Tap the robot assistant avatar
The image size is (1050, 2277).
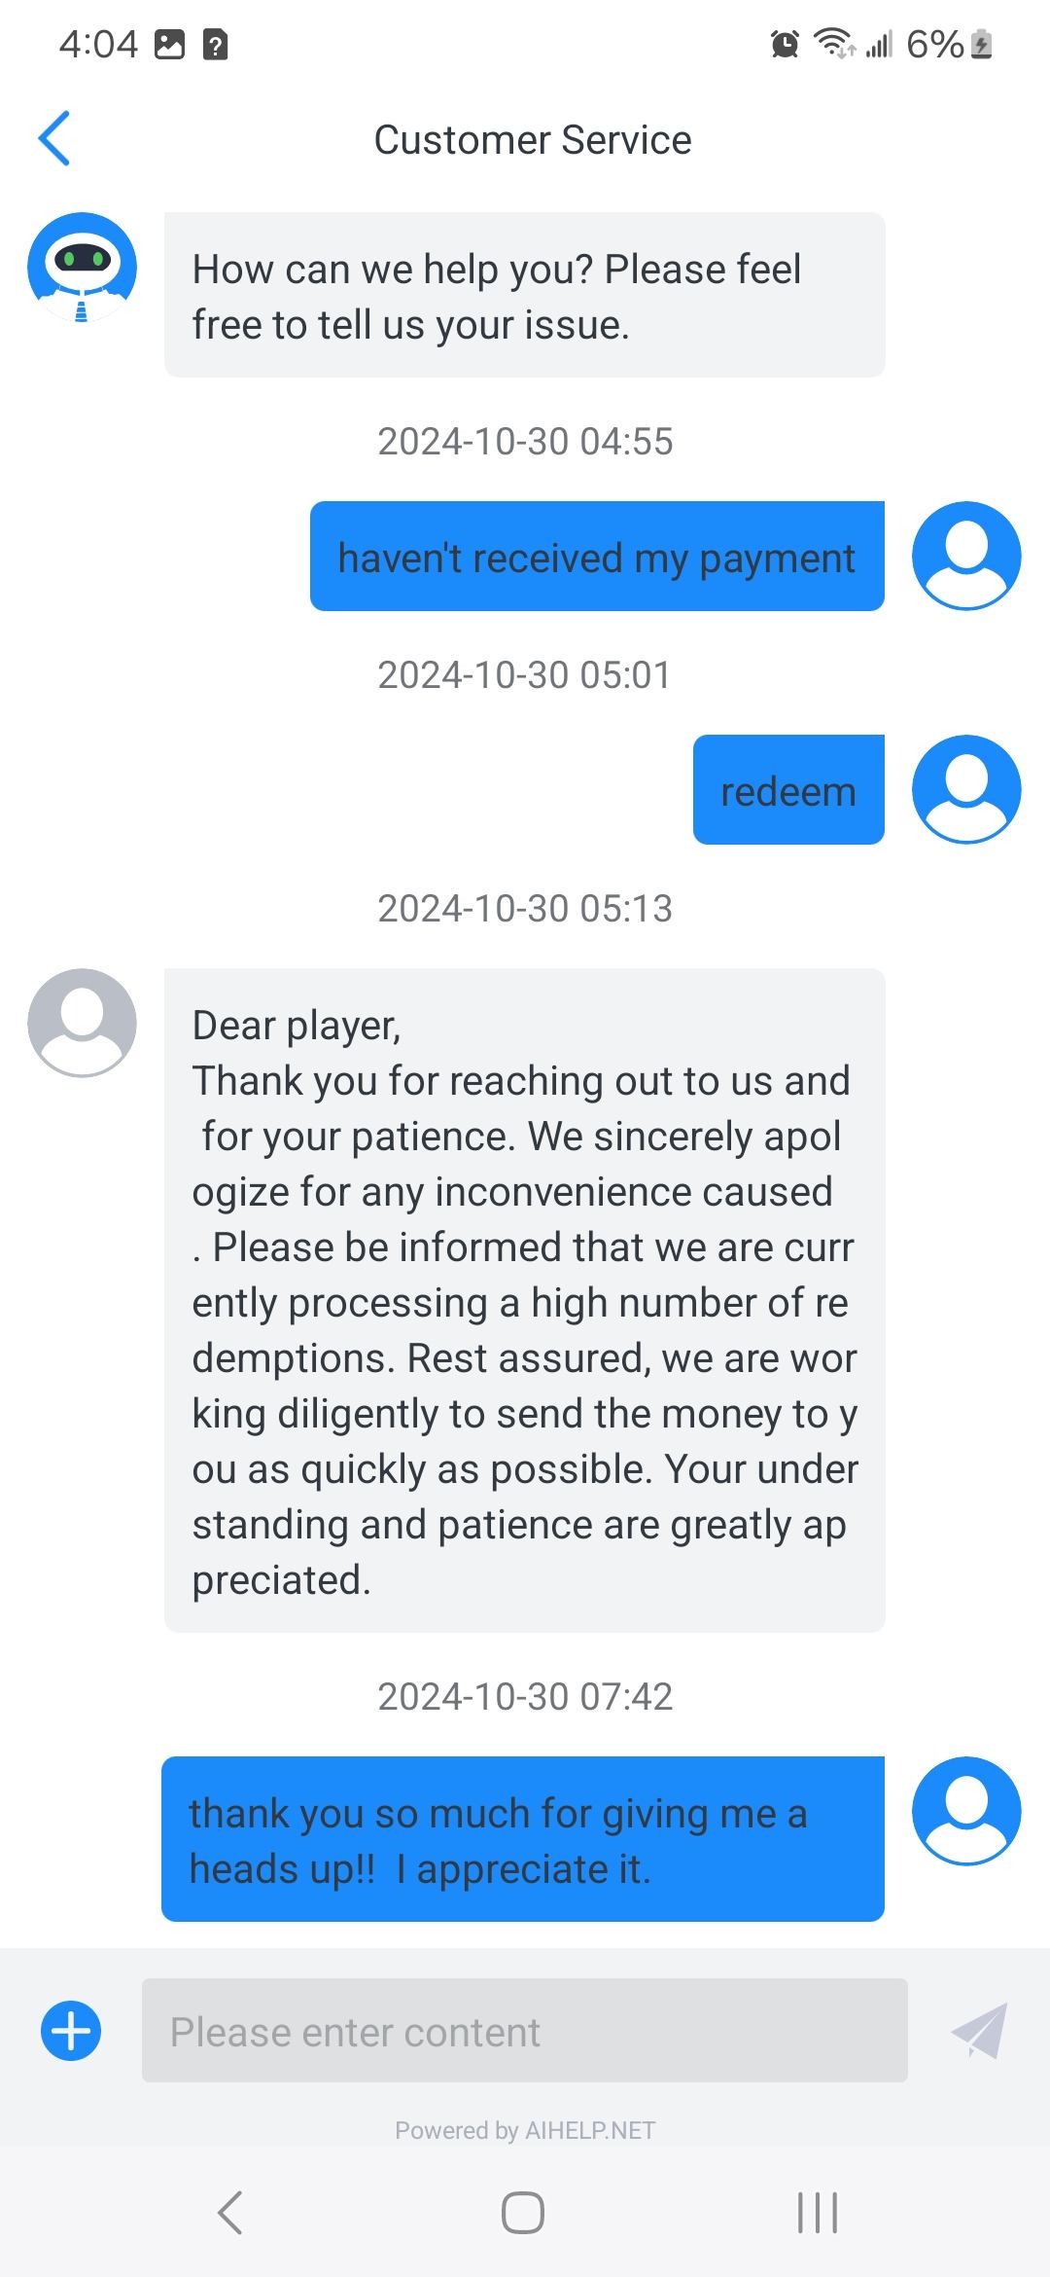pos(82,267)
